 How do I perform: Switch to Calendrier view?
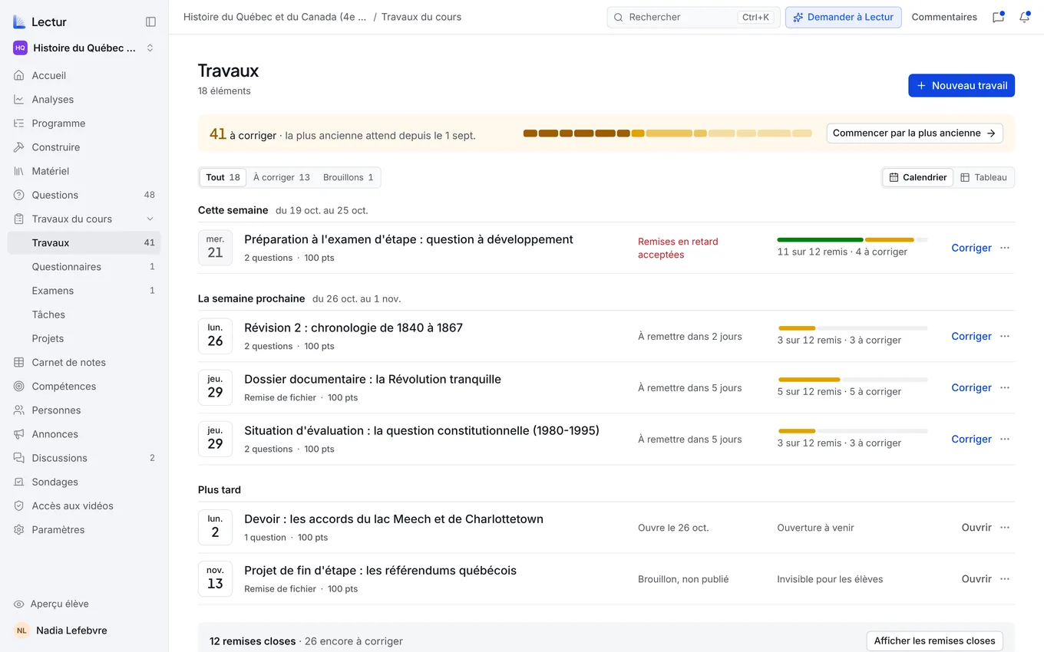(917, 177)
